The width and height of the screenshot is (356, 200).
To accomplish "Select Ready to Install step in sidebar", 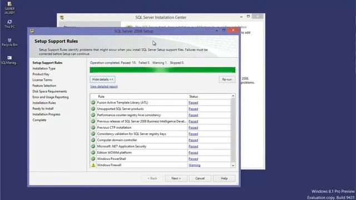I will (43, 108).
